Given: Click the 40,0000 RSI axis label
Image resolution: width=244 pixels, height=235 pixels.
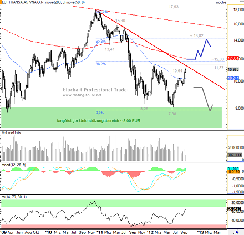Looking at the screenshot, I should click(237, 221).
